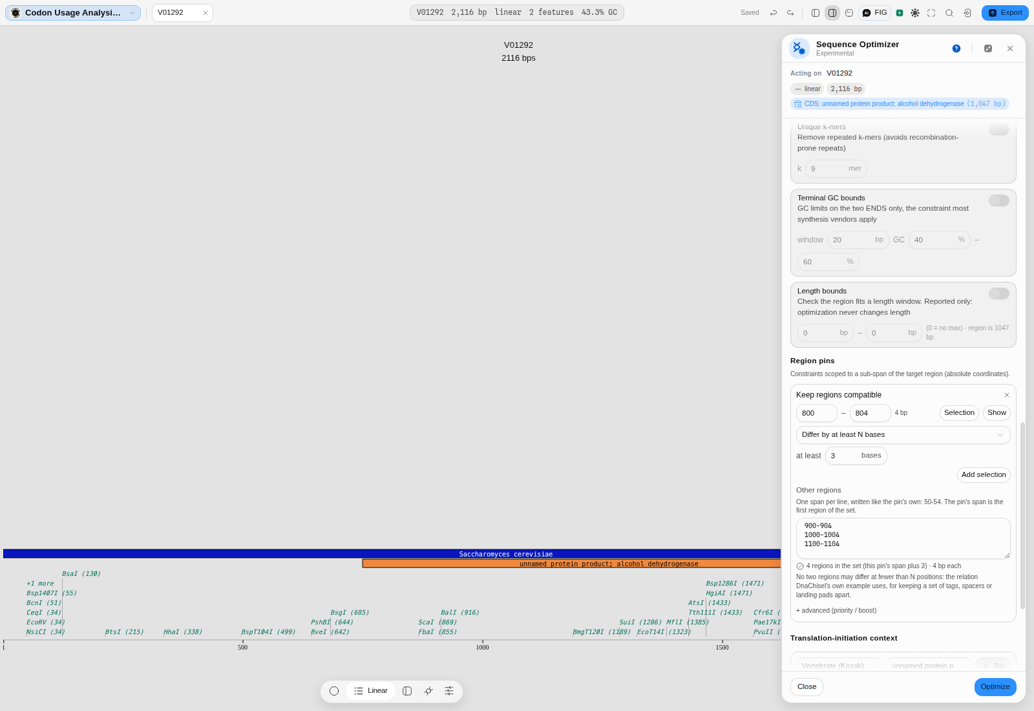Switch to circular map view icon
Screen dimensions: 1034x711
pos(334,691)
